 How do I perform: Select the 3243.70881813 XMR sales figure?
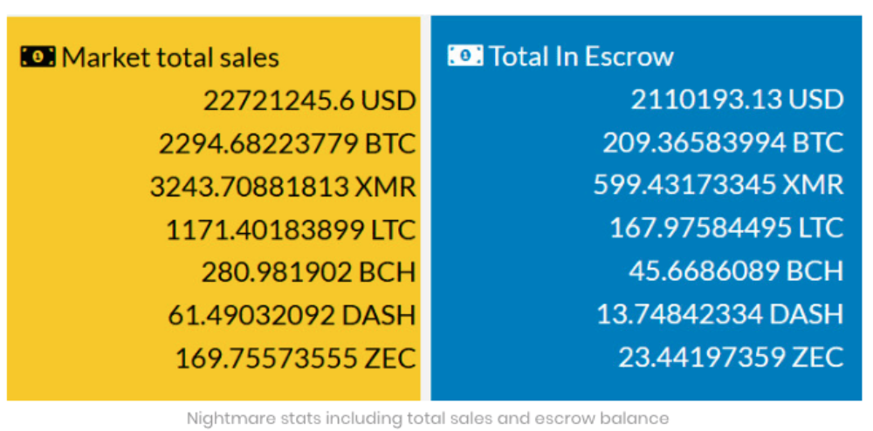[x=283, y=187]
